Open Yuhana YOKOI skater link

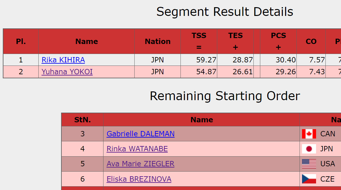click(x=67, y=72)
